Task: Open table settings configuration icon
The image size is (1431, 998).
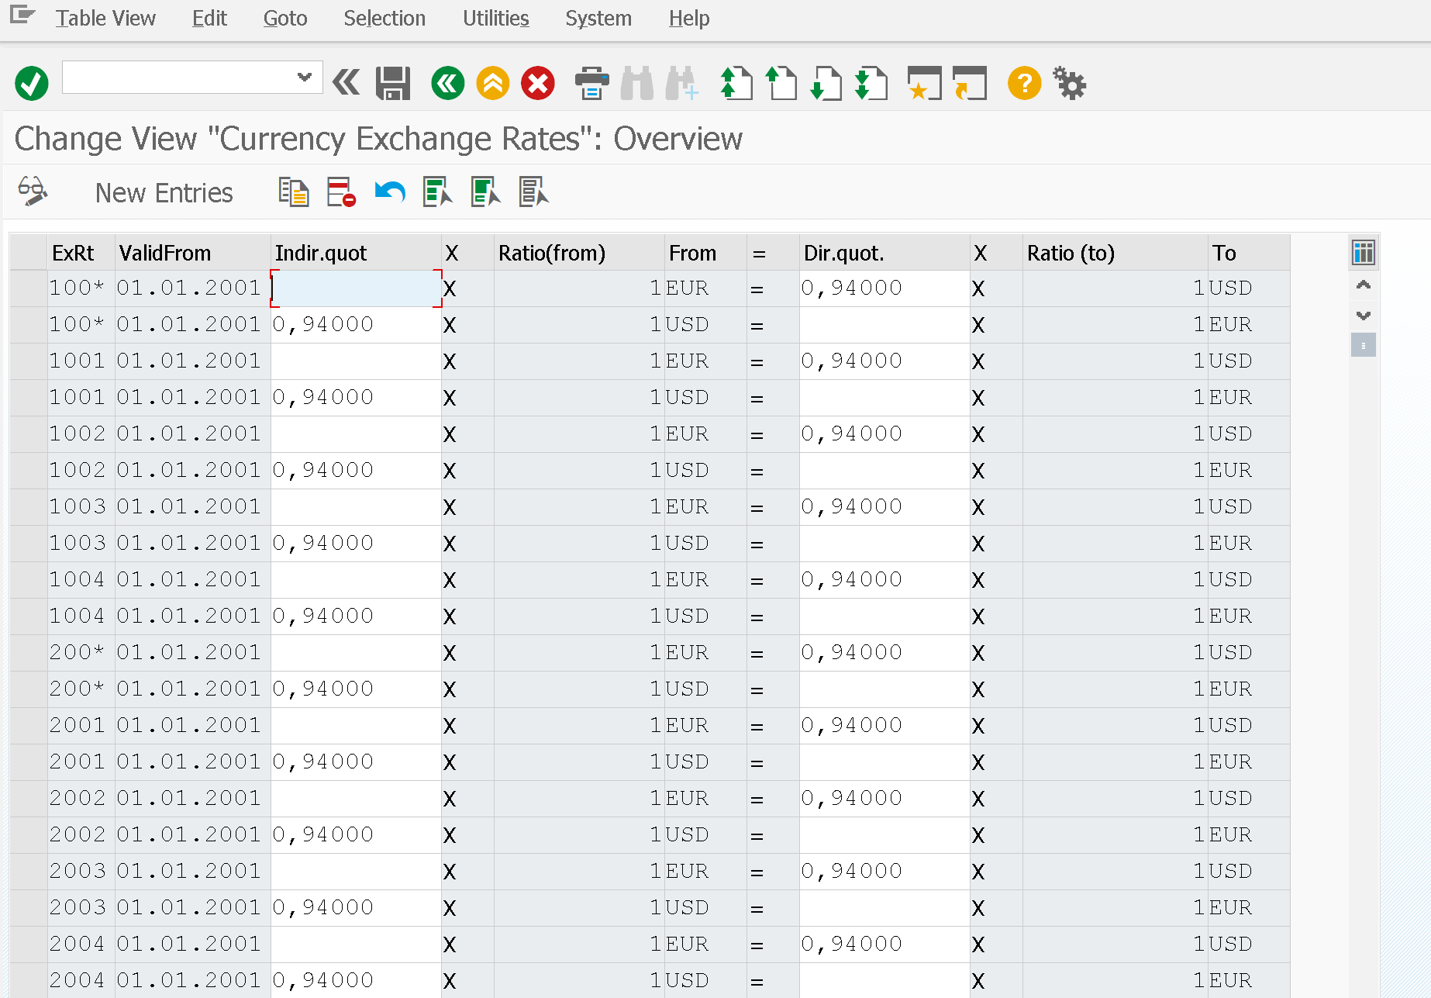Action: [x=1364, y=253]
